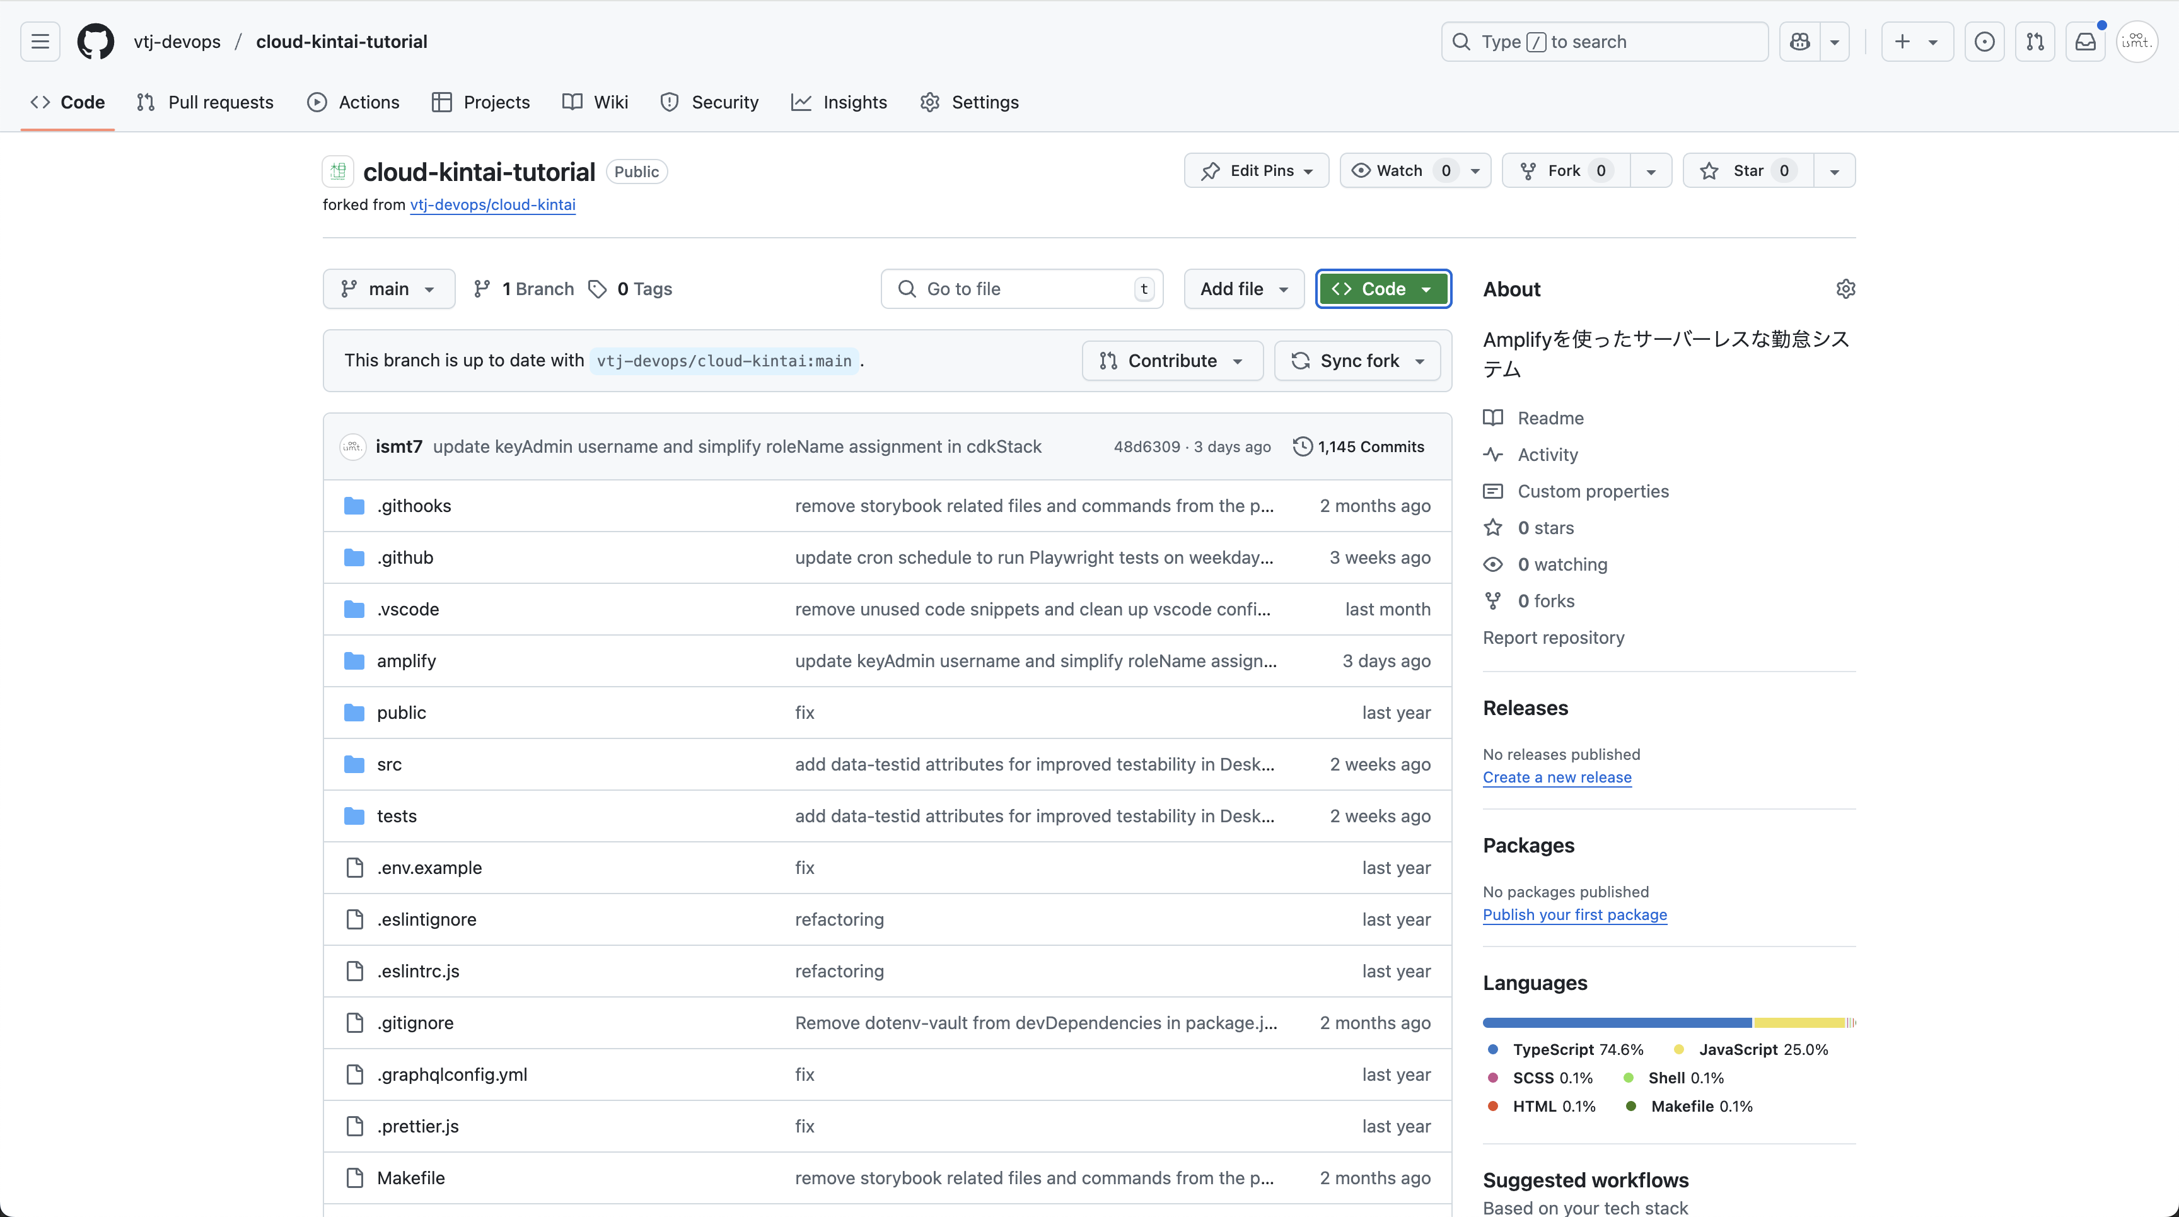Open the amplify folder icon
The height and width of the screenshot is (1217, 2179).
(354, 660)
